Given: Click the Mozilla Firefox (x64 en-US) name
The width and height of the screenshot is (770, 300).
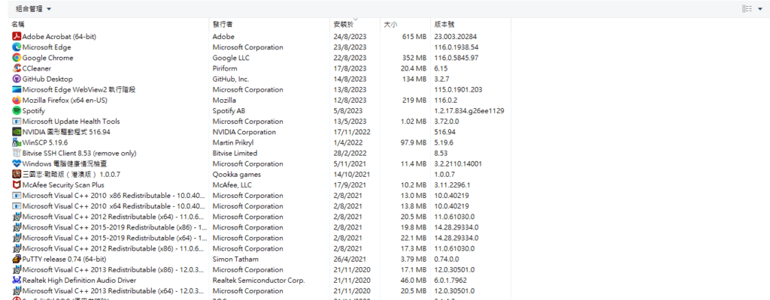Looking at the screenshot, I should [x=65, y=100].
